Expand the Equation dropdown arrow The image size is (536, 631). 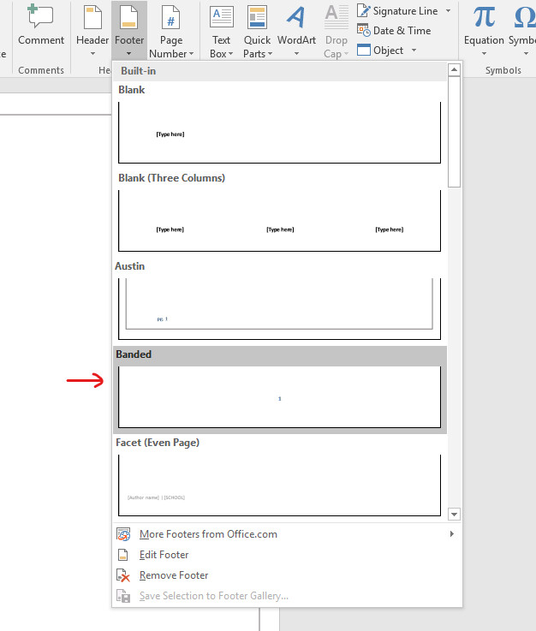pyautogui.click(x=484, y=54)
